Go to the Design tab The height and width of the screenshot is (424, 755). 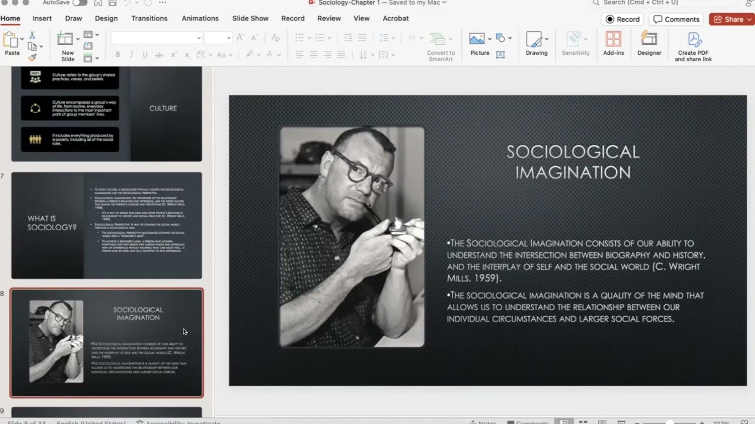pos(106,18)
